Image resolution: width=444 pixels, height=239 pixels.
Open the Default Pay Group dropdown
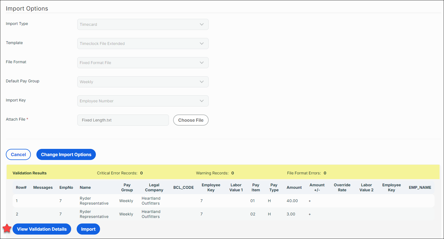(143, 82)
